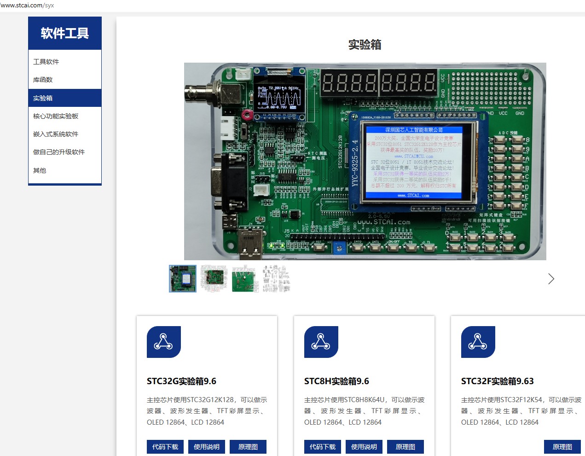
Task: Open 核心功能实验板 in the sidebar
Action: pyautogui.click(x=64, y=116)
